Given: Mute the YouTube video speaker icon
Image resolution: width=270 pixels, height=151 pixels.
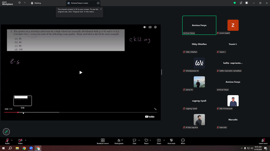Looking at the screenshot, I should click(145, 27).
